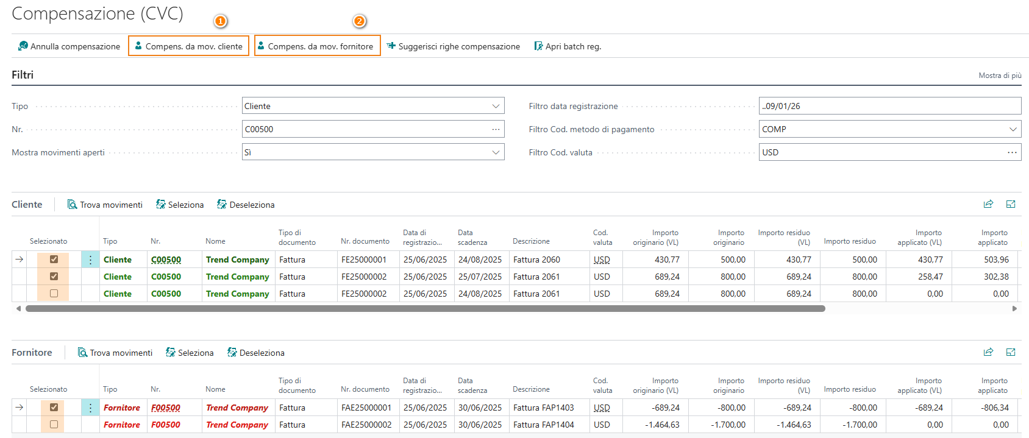Expand the Mostra movimenti aperti dropdown
This screenshot has height=438, width=1029.
click(496, 152)
